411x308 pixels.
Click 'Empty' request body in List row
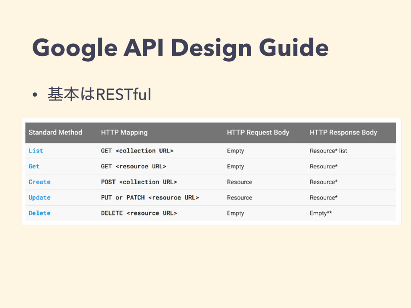pyautogui.click(x=235, y=151)
